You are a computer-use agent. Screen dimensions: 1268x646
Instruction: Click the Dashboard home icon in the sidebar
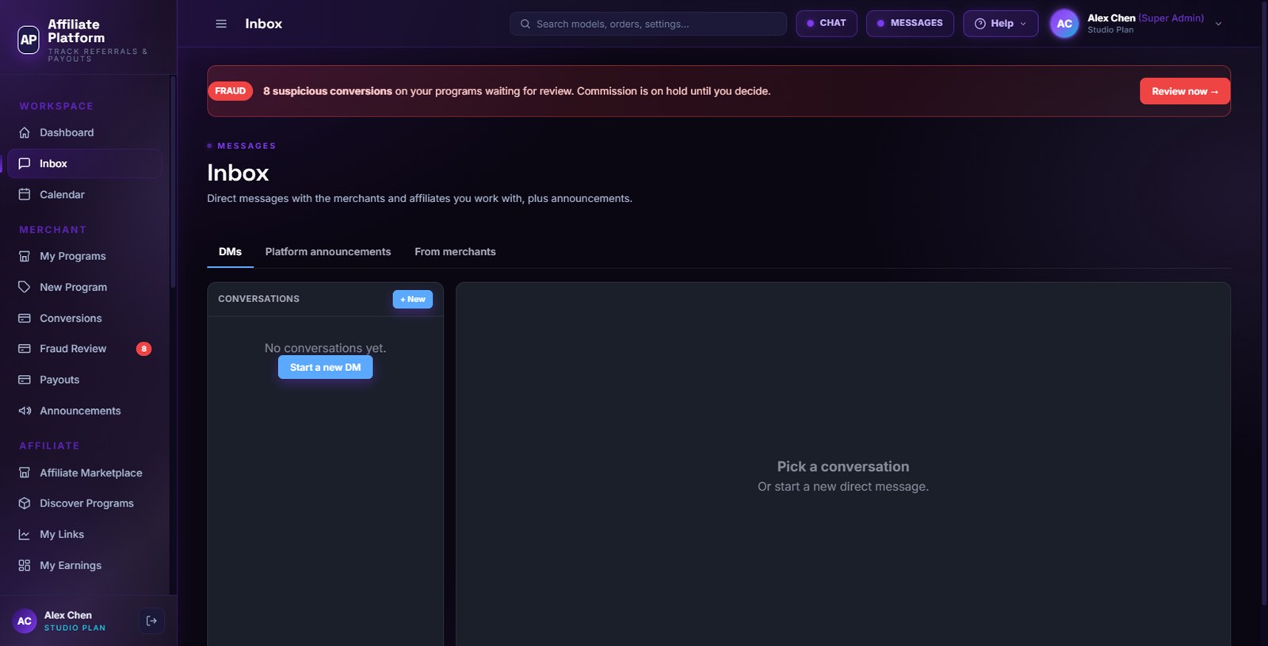[25, 132]
